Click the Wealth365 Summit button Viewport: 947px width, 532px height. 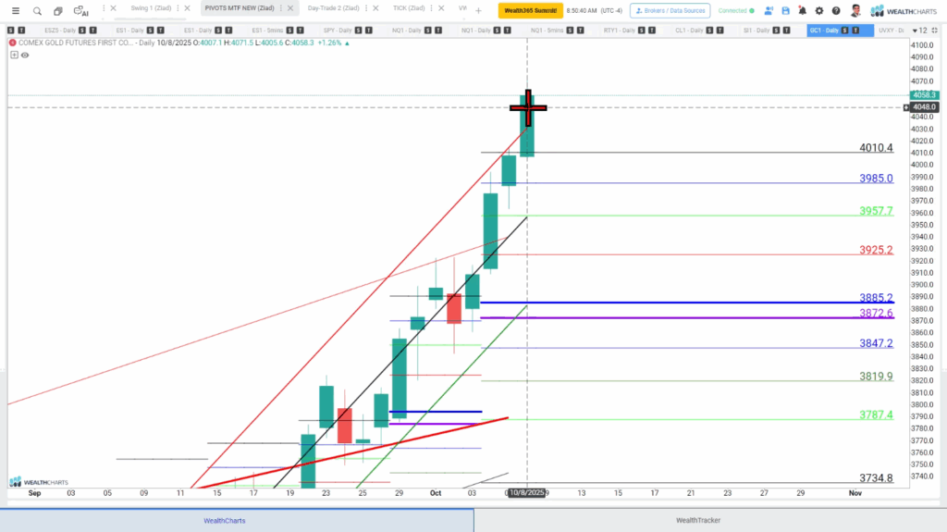pos(531,11)
